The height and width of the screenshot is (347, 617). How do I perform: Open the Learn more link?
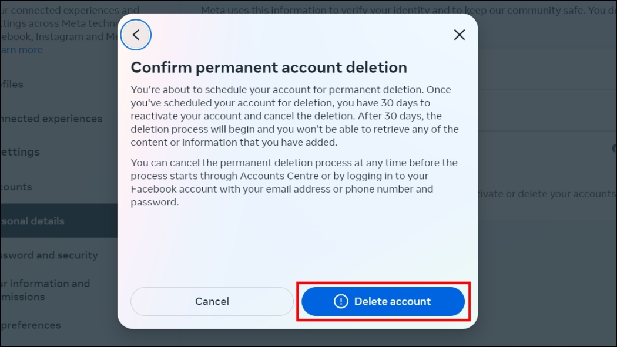pyautogui.click(x=21, y=49)
